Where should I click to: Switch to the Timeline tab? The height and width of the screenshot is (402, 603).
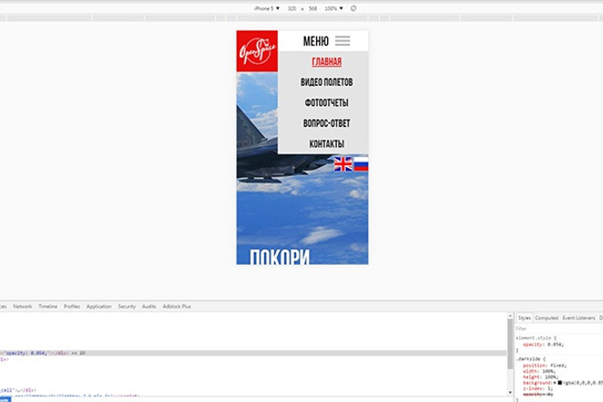click(x=48, y=307)
